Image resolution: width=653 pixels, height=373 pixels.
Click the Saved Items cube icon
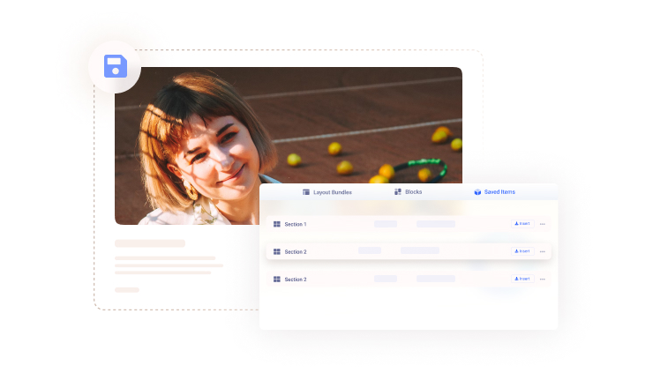click(x=477, y=191)
